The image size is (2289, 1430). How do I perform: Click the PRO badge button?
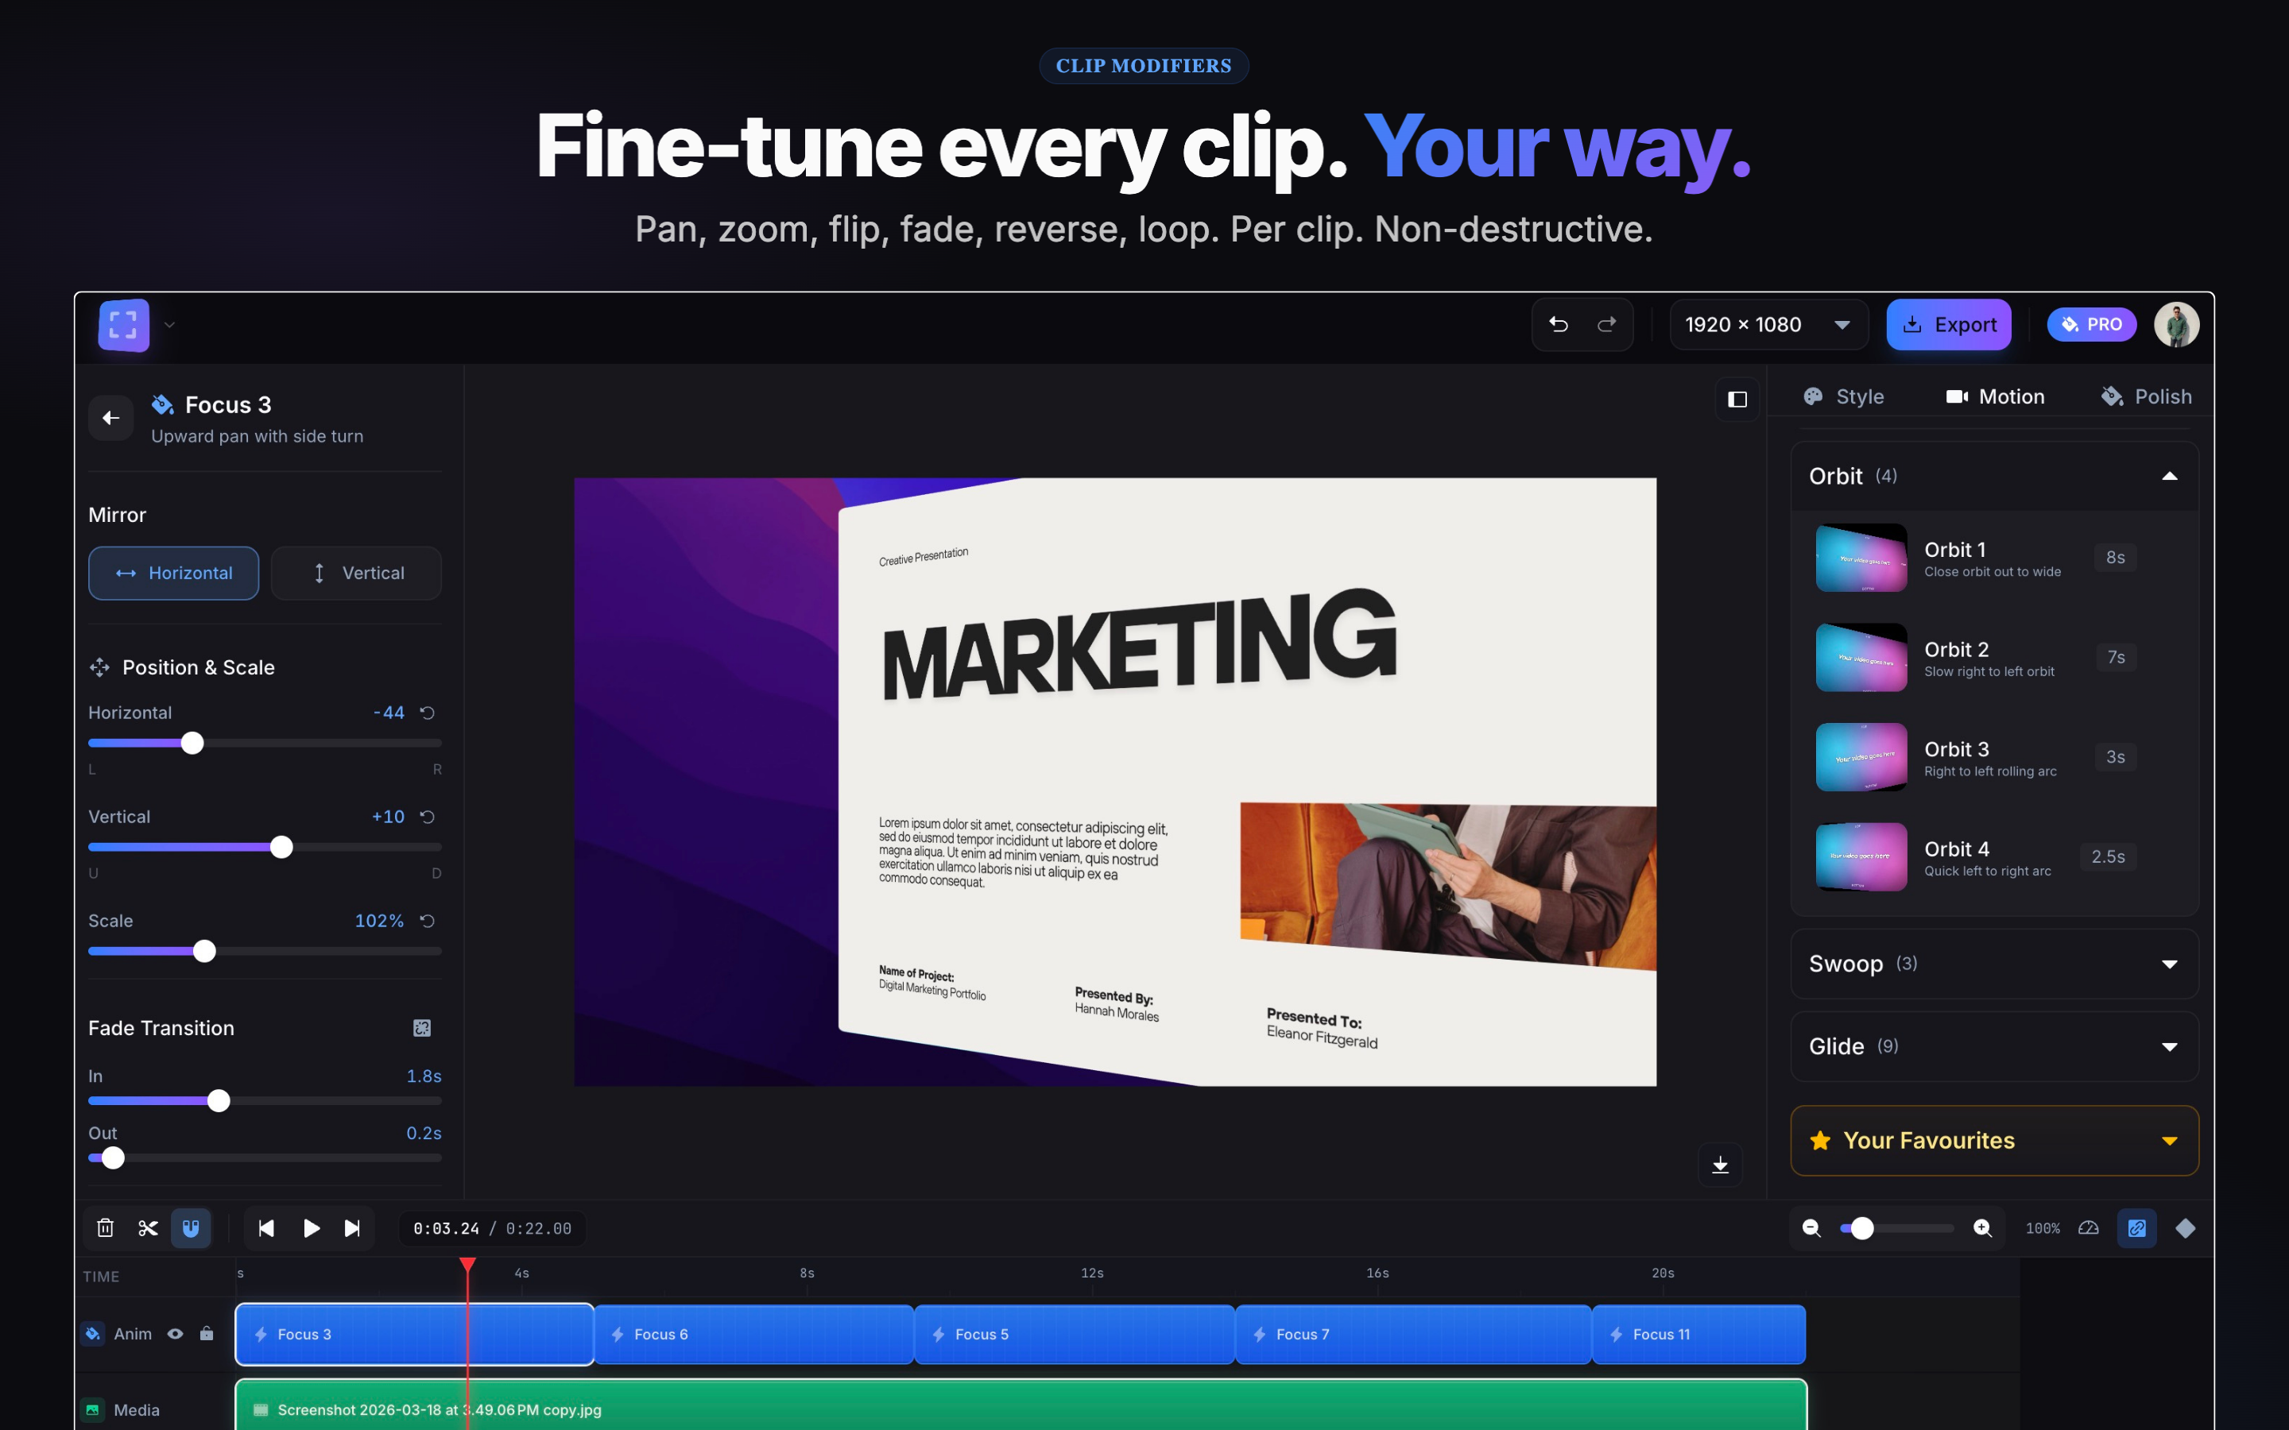[2091, 324]
